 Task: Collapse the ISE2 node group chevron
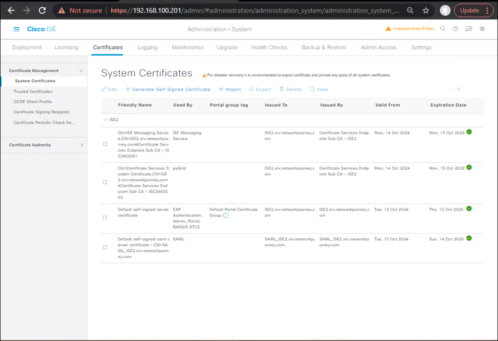click(105, 120)
